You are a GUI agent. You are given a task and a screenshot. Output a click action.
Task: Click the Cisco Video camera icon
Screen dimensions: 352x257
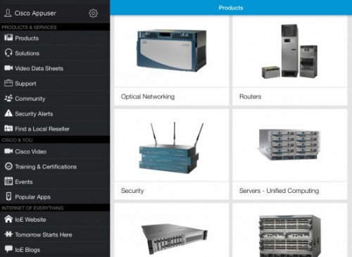(x=8, y=151)
